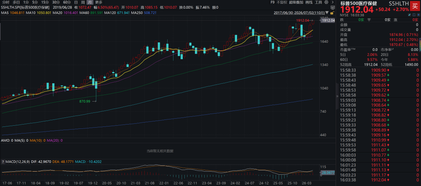
Task: Open chart settings hexagon gear icon
Action: coord(326,2)
